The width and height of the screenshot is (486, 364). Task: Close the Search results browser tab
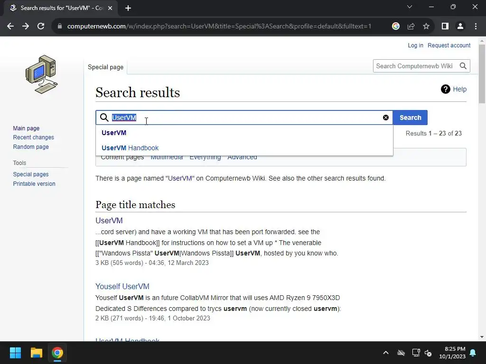coord(110,9)
